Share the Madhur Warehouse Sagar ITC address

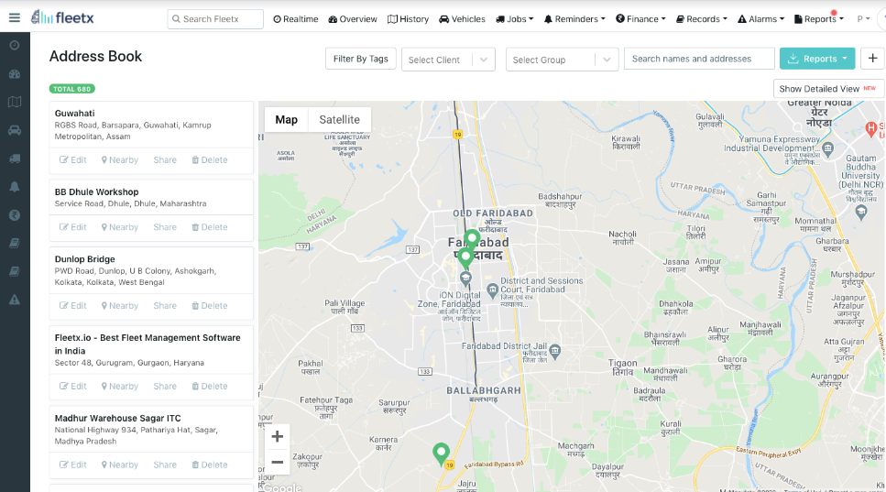[x=165, y=465]
